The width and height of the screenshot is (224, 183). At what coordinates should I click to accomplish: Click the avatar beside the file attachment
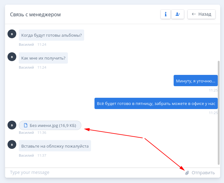point(12,125)
